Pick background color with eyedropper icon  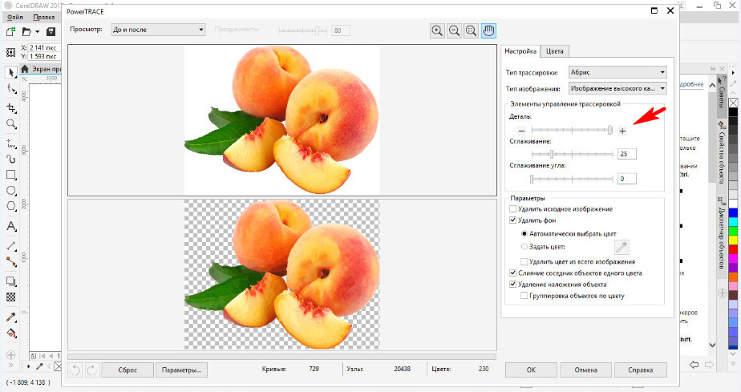point(622,248)
